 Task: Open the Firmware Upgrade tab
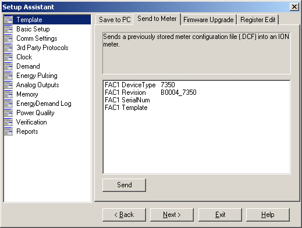coord(208,20)
